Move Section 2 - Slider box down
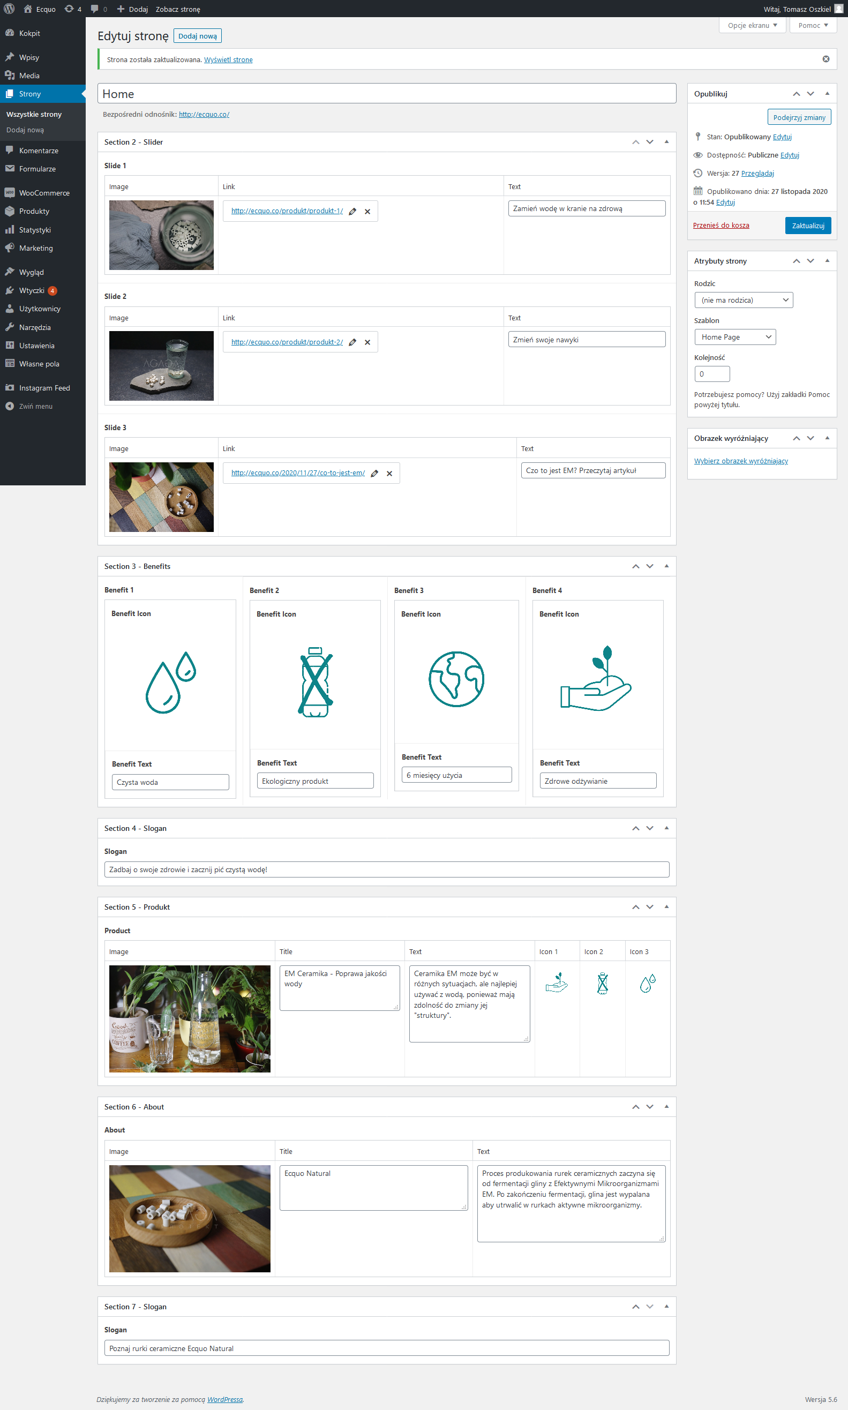The image size is (848, 1410). 650,141
